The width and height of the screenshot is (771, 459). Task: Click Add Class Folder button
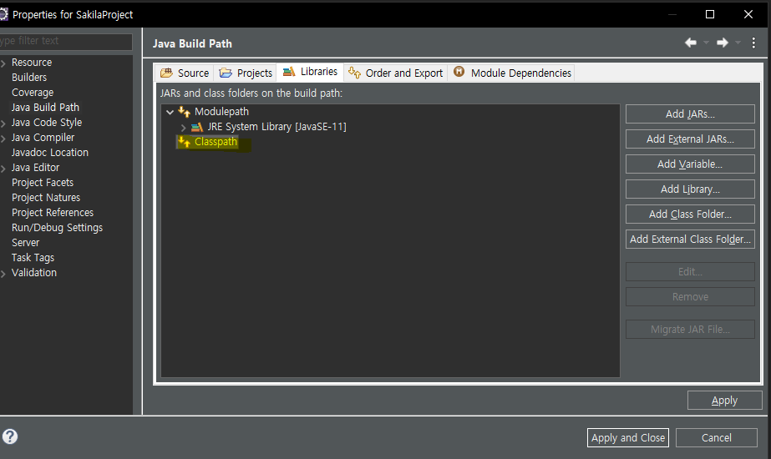tap(690, 214)
